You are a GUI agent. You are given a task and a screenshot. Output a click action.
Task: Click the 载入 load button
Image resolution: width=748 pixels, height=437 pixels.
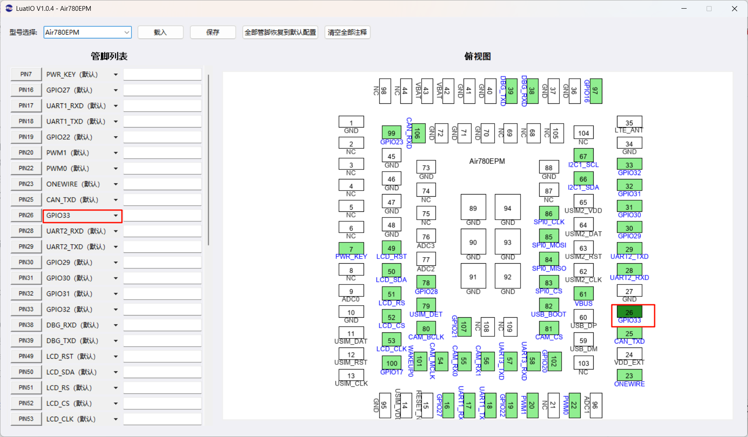[160, 32]
